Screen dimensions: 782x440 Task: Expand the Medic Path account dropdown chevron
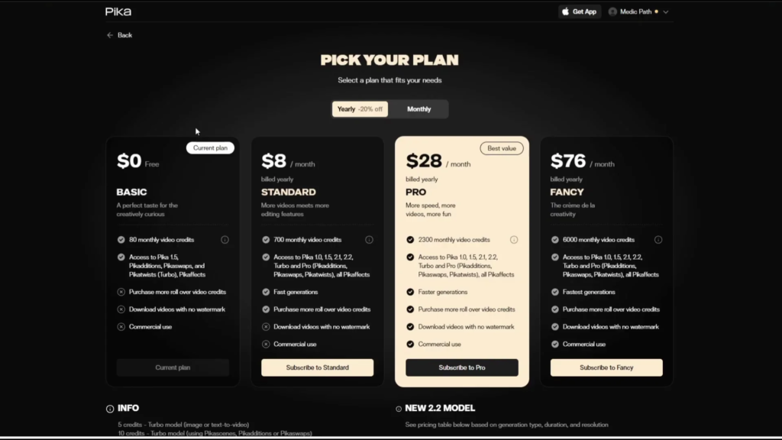pos(666,12)
